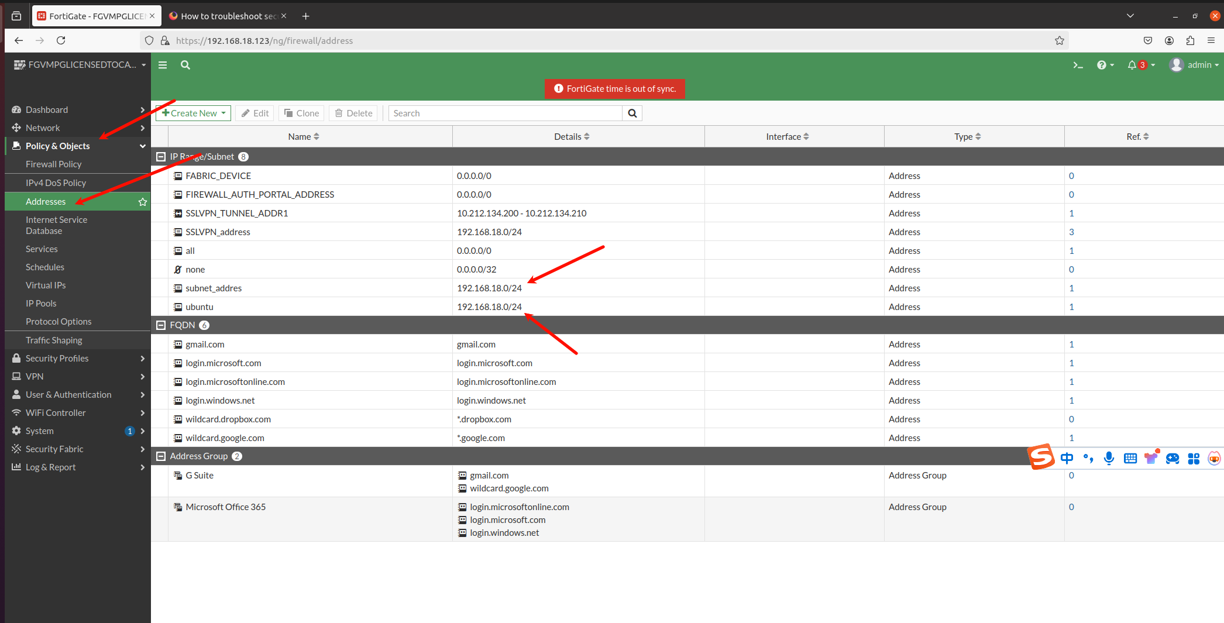1224x623 pixels.
Task: Open the CLI console icon
Action: click(x=1078, y=65)
